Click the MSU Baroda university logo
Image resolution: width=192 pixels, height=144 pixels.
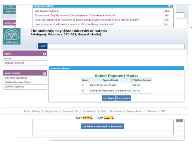tap(12, 36)
